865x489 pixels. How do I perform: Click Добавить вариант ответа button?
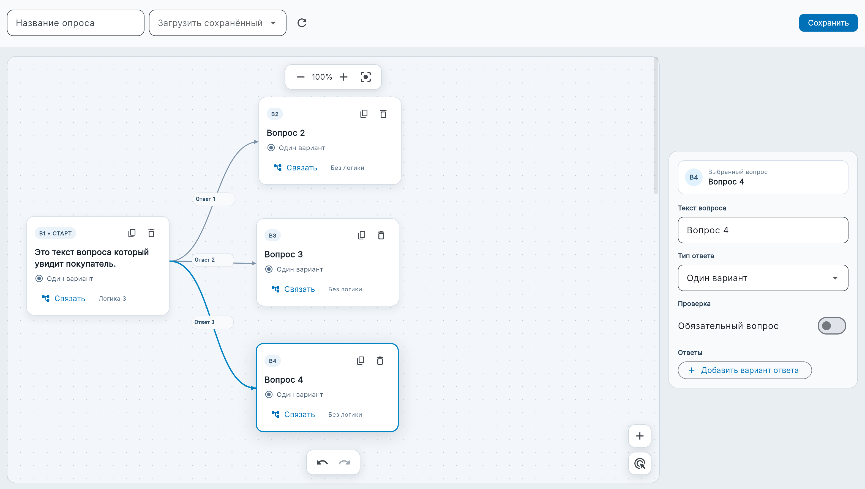point(745,370)
